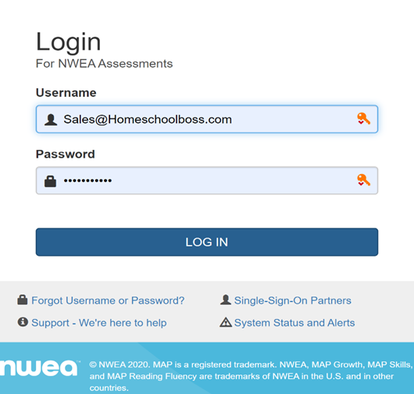Click the NWEA 2020 copyright trademark text

coord(251,376)
